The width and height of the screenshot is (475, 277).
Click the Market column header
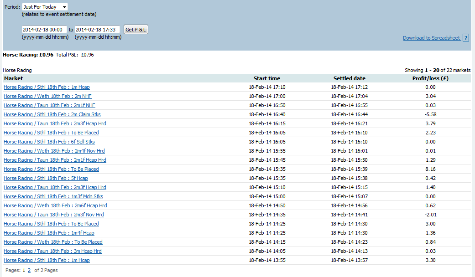tap(13, 78)
